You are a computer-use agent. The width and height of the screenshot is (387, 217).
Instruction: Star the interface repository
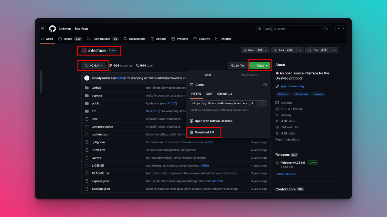click(318, 50)
